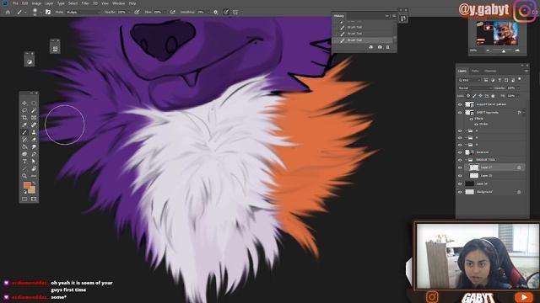Select the Eyedropper tool

coord(24,125)
